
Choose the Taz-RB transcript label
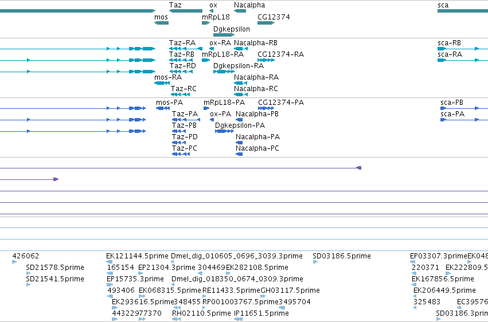pyautogui.click(x=181, y=54)
